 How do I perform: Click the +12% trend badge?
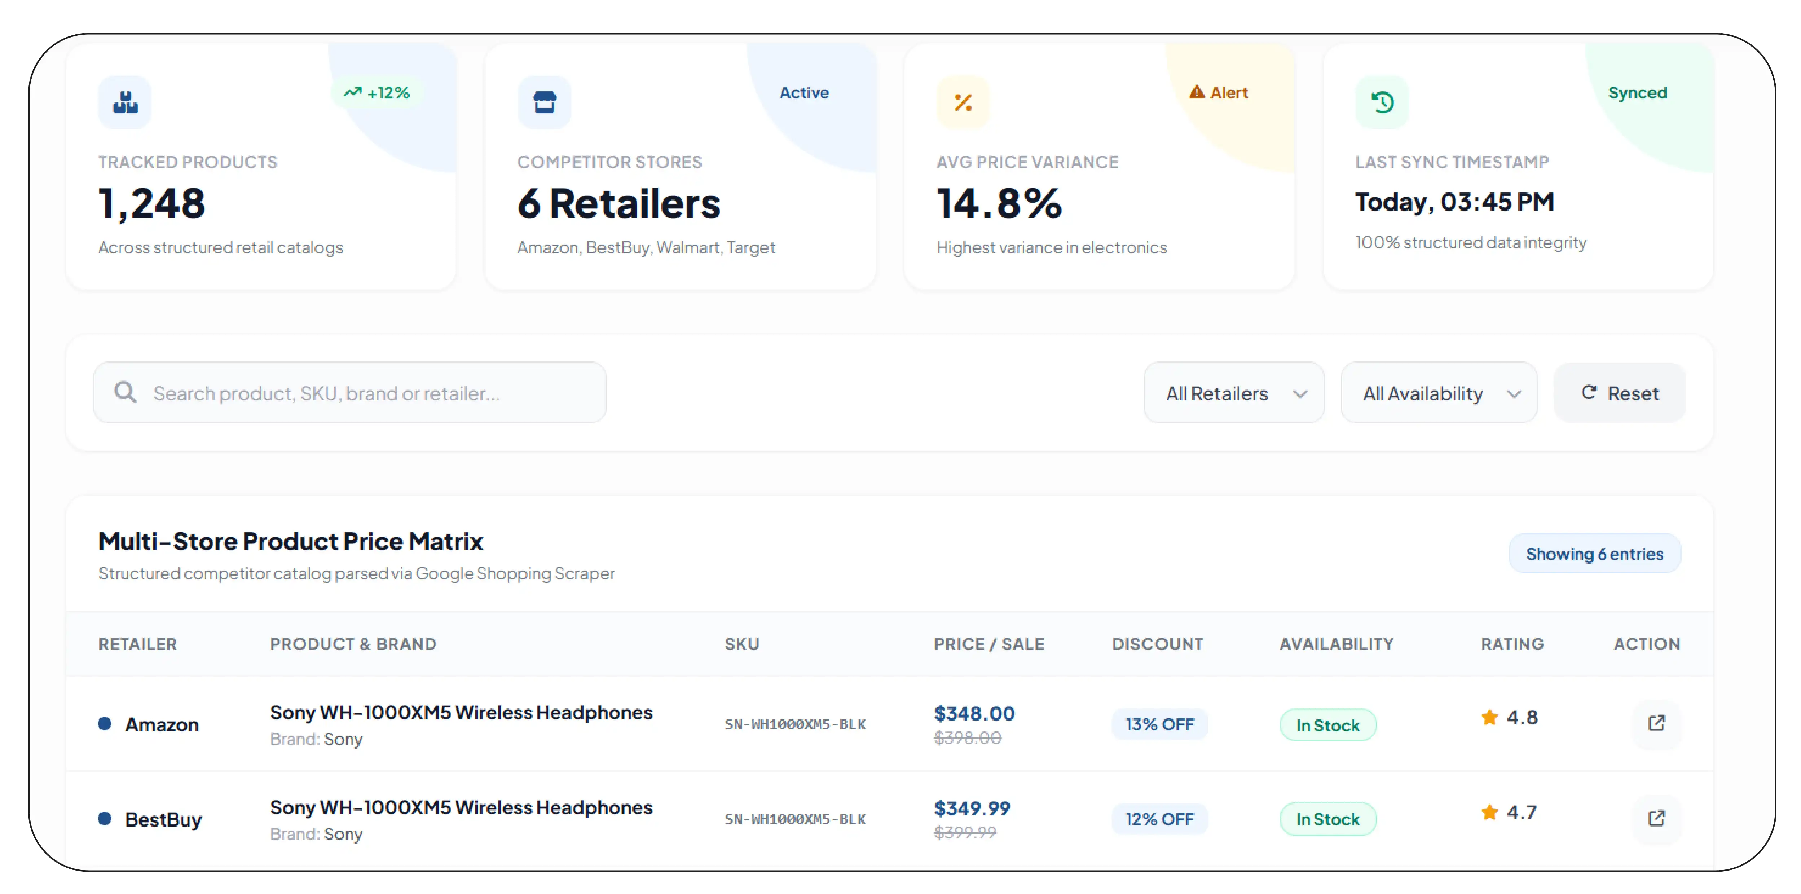point(377,92)
